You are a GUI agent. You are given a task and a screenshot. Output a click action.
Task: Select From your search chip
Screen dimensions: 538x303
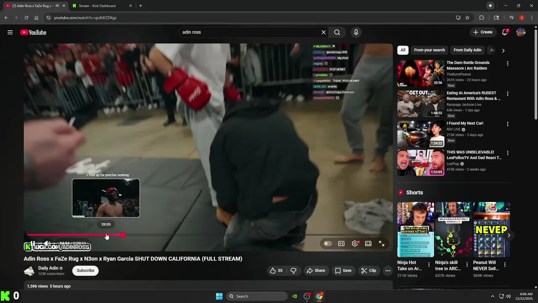click(x=429, y=50)
